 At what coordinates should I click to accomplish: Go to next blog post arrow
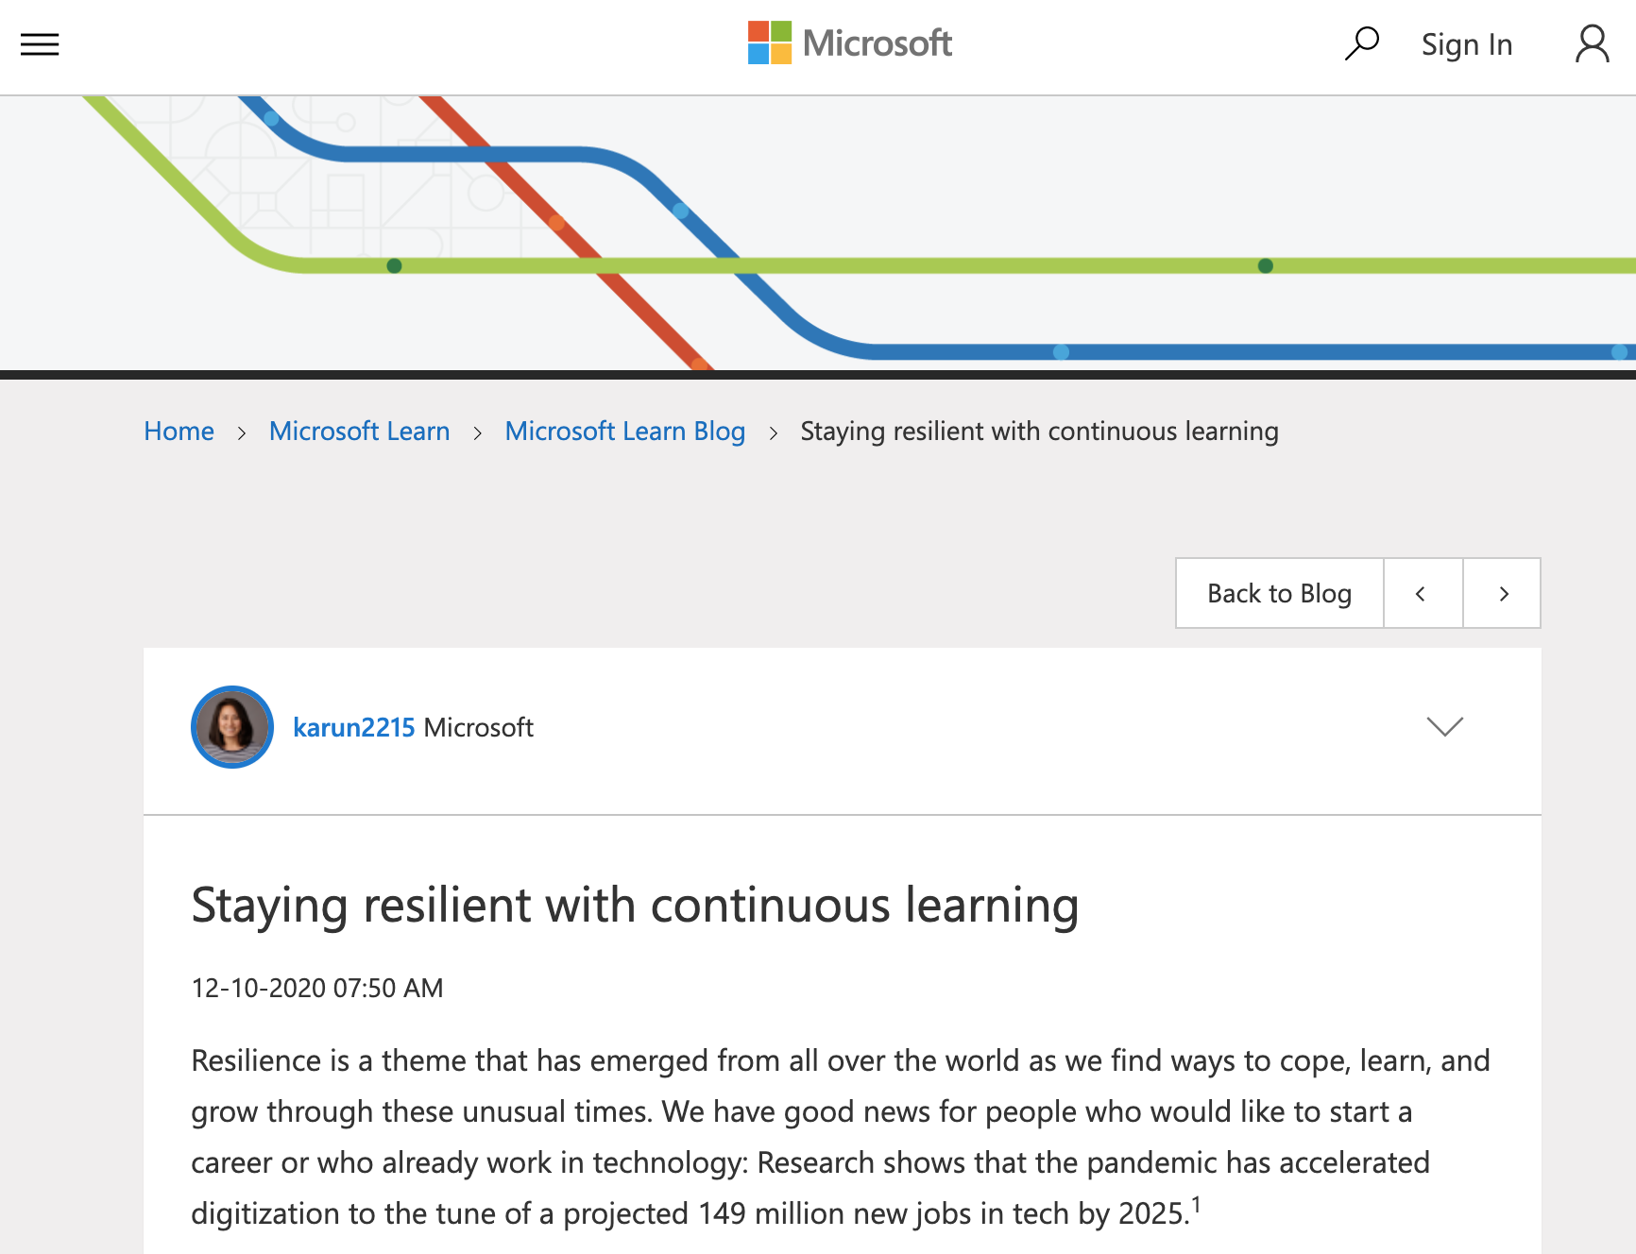pos(1503,594)
